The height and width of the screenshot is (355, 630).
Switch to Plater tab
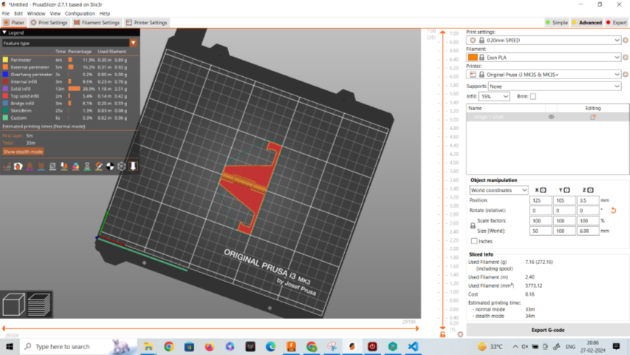coord(14,22)
